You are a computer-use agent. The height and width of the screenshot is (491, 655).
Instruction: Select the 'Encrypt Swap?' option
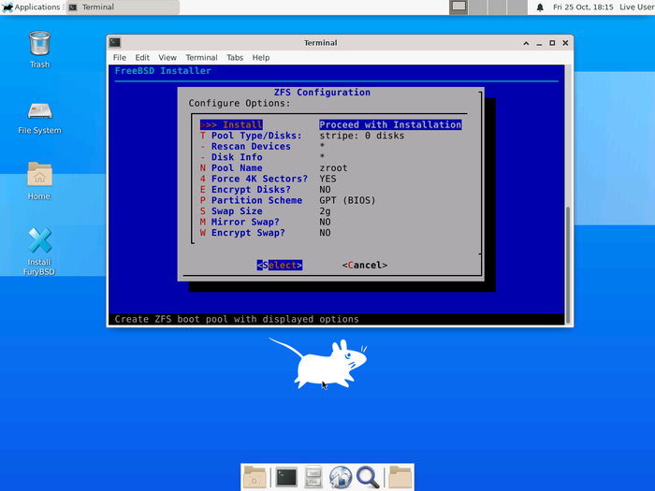point(242,233)
